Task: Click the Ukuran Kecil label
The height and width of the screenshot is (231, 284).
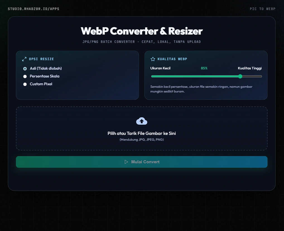Action: pyautogui.click(x=160, y=68)
